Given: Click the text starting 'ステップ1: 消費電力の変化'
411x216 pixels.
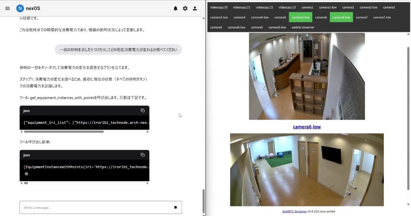Looking at the screenshot, I should [x=84, y=83].
